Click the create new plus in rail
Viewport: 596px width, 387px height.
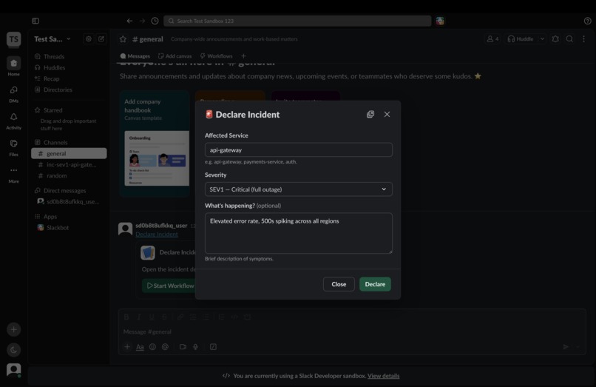[x=14, y=329]
